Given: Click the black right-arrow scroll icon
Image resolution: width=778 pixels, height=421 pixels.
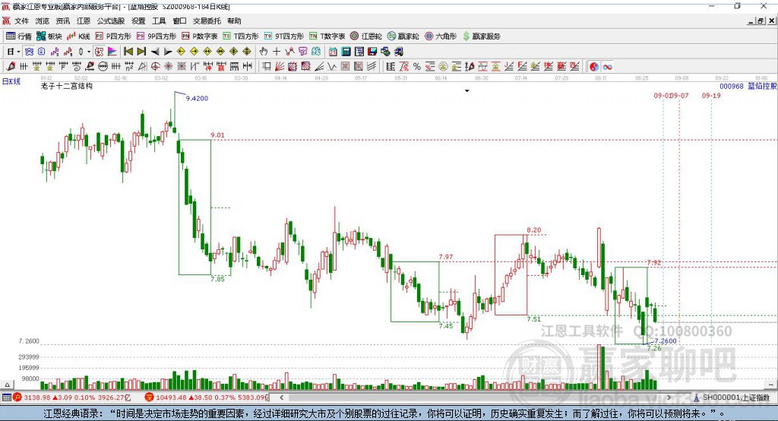Looking at the screenshot, I should click(x=168, y=52).
